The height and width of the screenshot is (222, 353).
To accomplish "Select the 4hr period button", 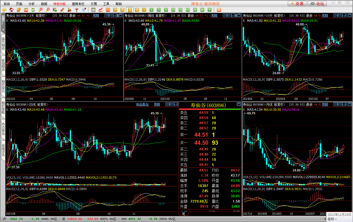I will (x=202, y=10).
